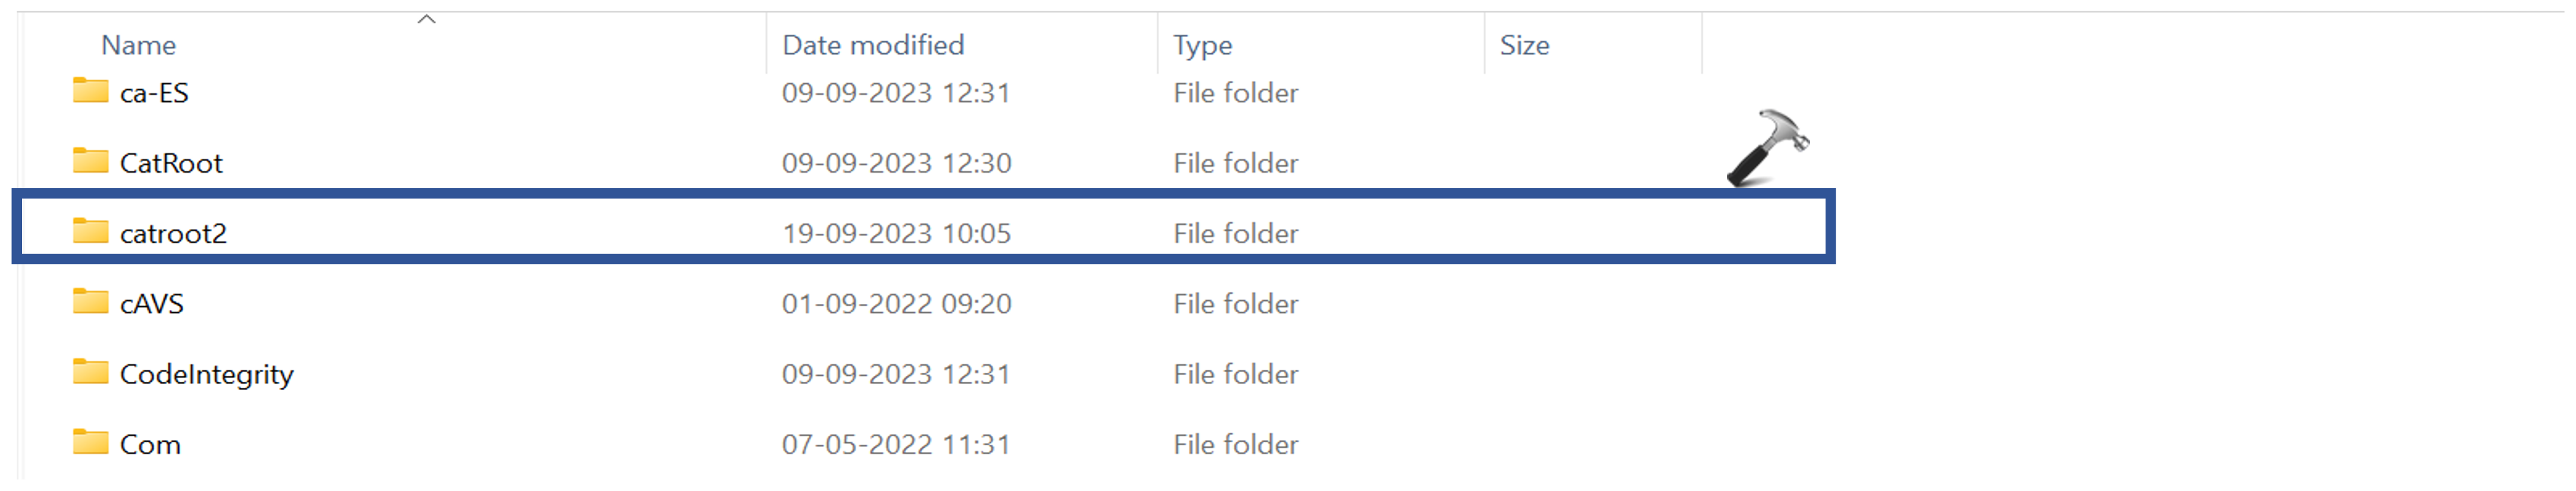The image size is (2576, 491).
Task: Click the catroot2 folder icon
Action: [90, 232]
